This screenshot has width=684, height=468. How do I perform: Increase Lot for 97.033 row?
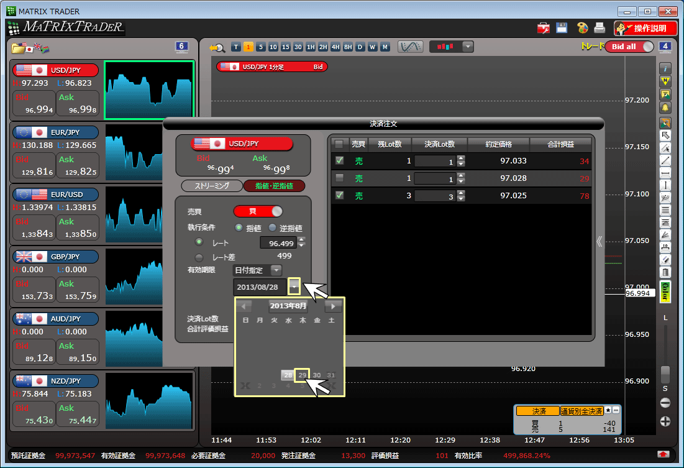461,158
